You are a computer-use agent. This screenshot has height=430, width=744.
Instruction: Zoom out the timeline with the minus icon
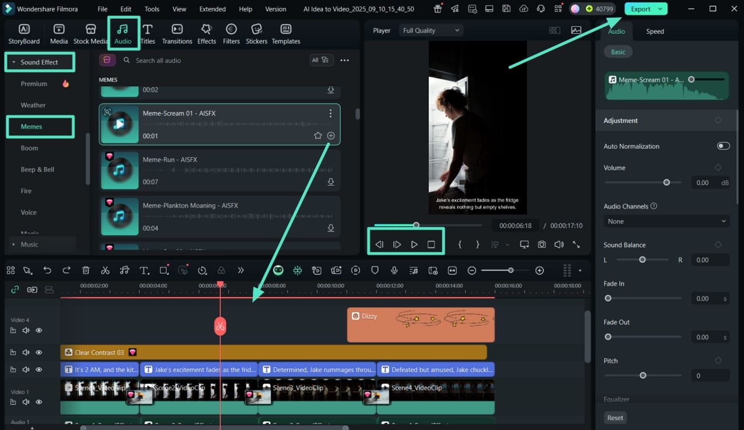[x=472, y=271]
